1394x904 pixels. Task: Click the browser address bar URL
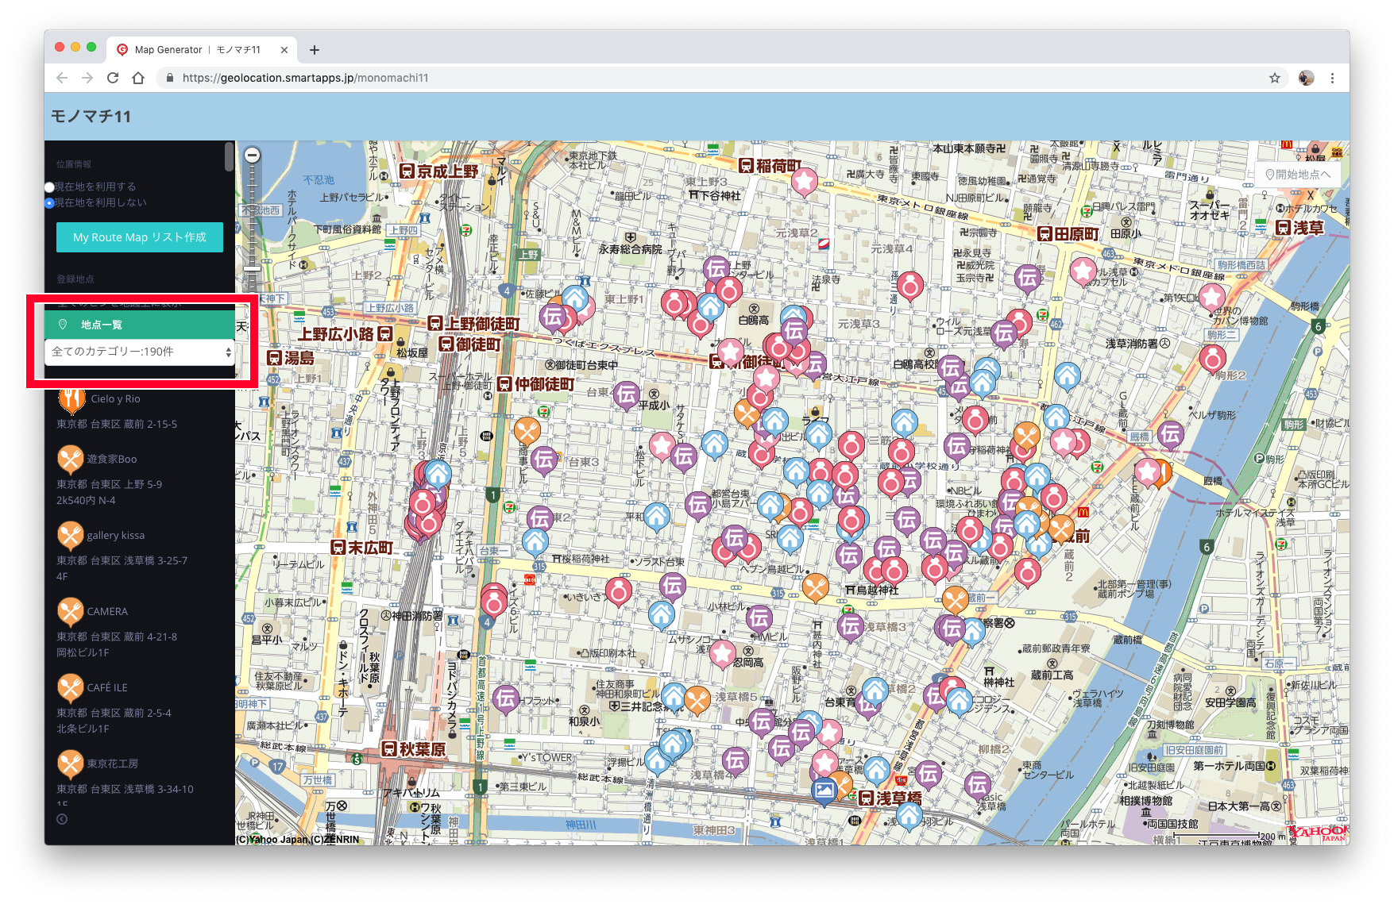305,78
